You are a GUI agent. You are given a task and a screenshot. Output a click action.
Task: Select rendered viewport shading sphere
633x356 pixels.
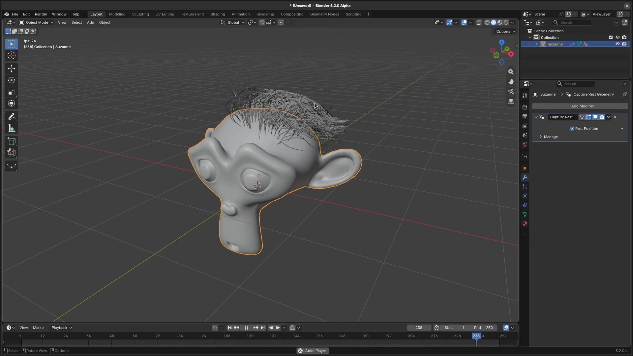(x=506, y=22)
